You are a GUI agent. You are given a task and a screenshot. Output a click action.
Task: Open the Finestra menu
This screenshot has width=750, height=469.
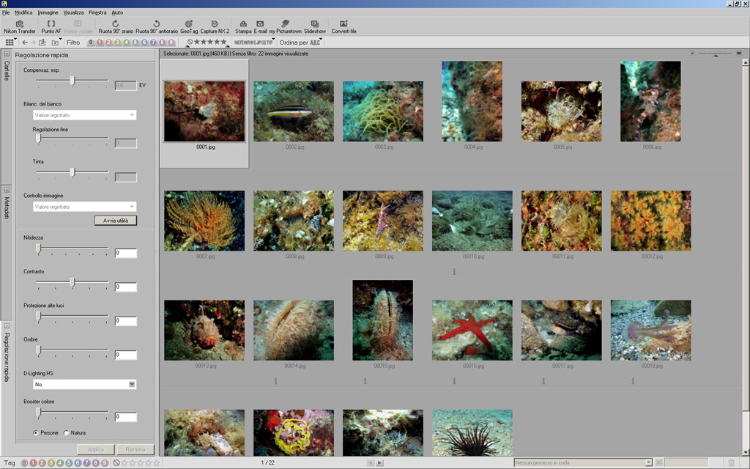pyautogui.click(x=97, y=12)
